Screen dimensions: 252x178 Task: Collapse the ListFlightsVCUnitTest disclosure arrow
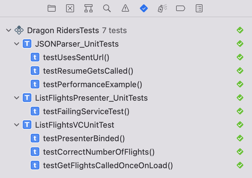click(17, 125)
